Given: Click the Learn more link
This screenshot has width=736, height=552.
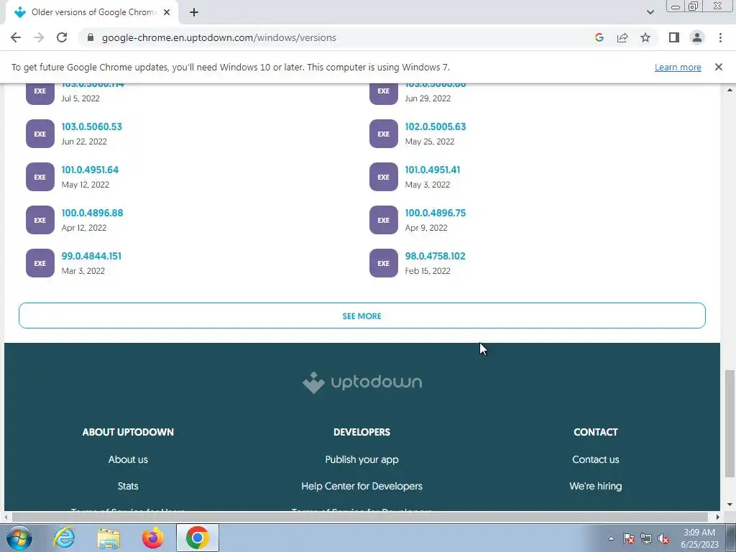Looking at the screenshot, I should click(678, 67).
